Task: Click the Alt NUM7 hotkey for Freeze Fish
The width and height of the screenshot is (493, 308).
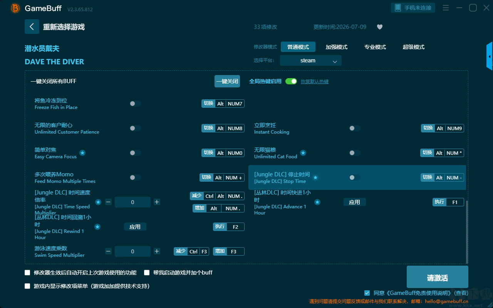Action: point(223,104)
